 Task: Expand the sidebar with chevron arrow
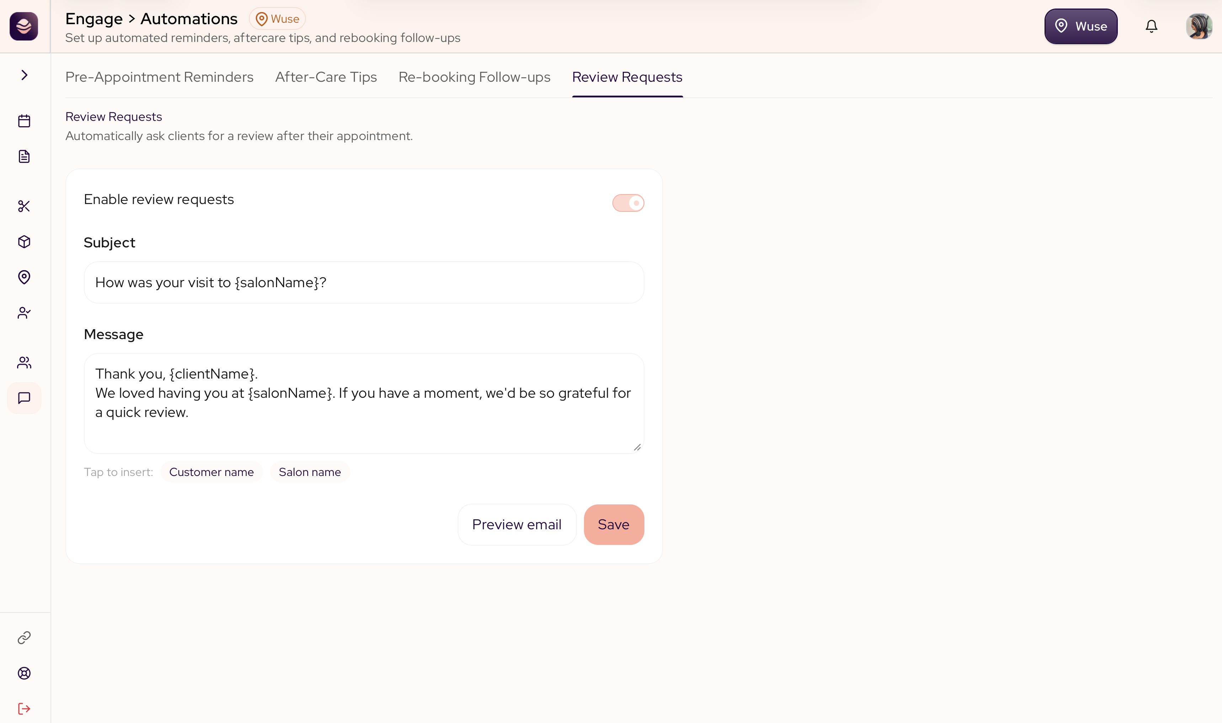(x=24, y=75)
